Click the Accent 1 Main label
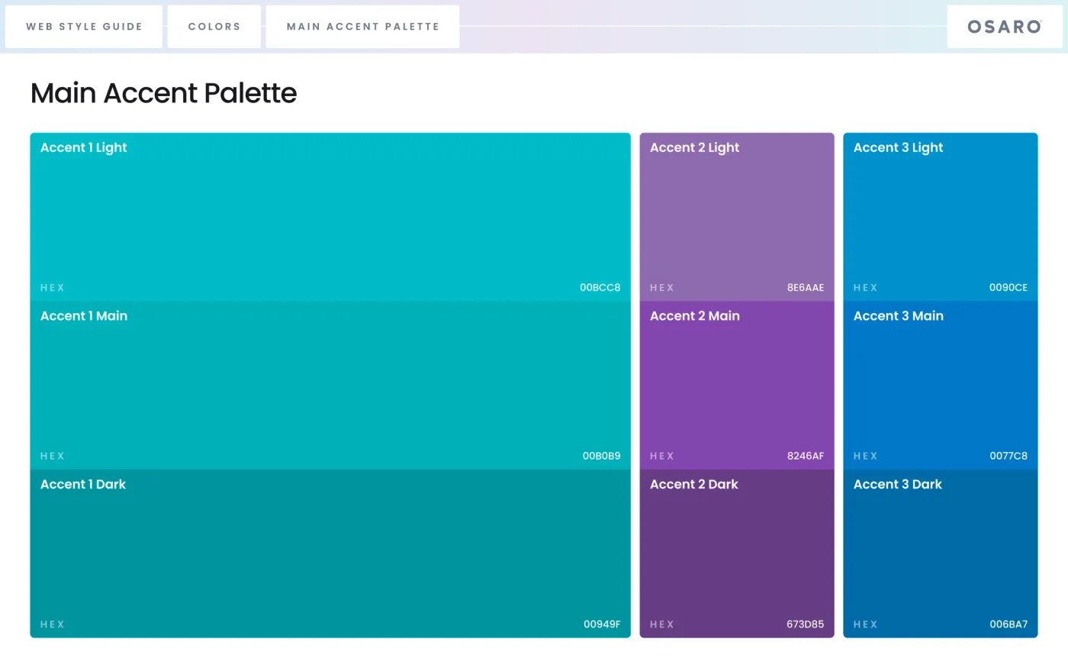The image size is (1068, 668). pos(84,316)
